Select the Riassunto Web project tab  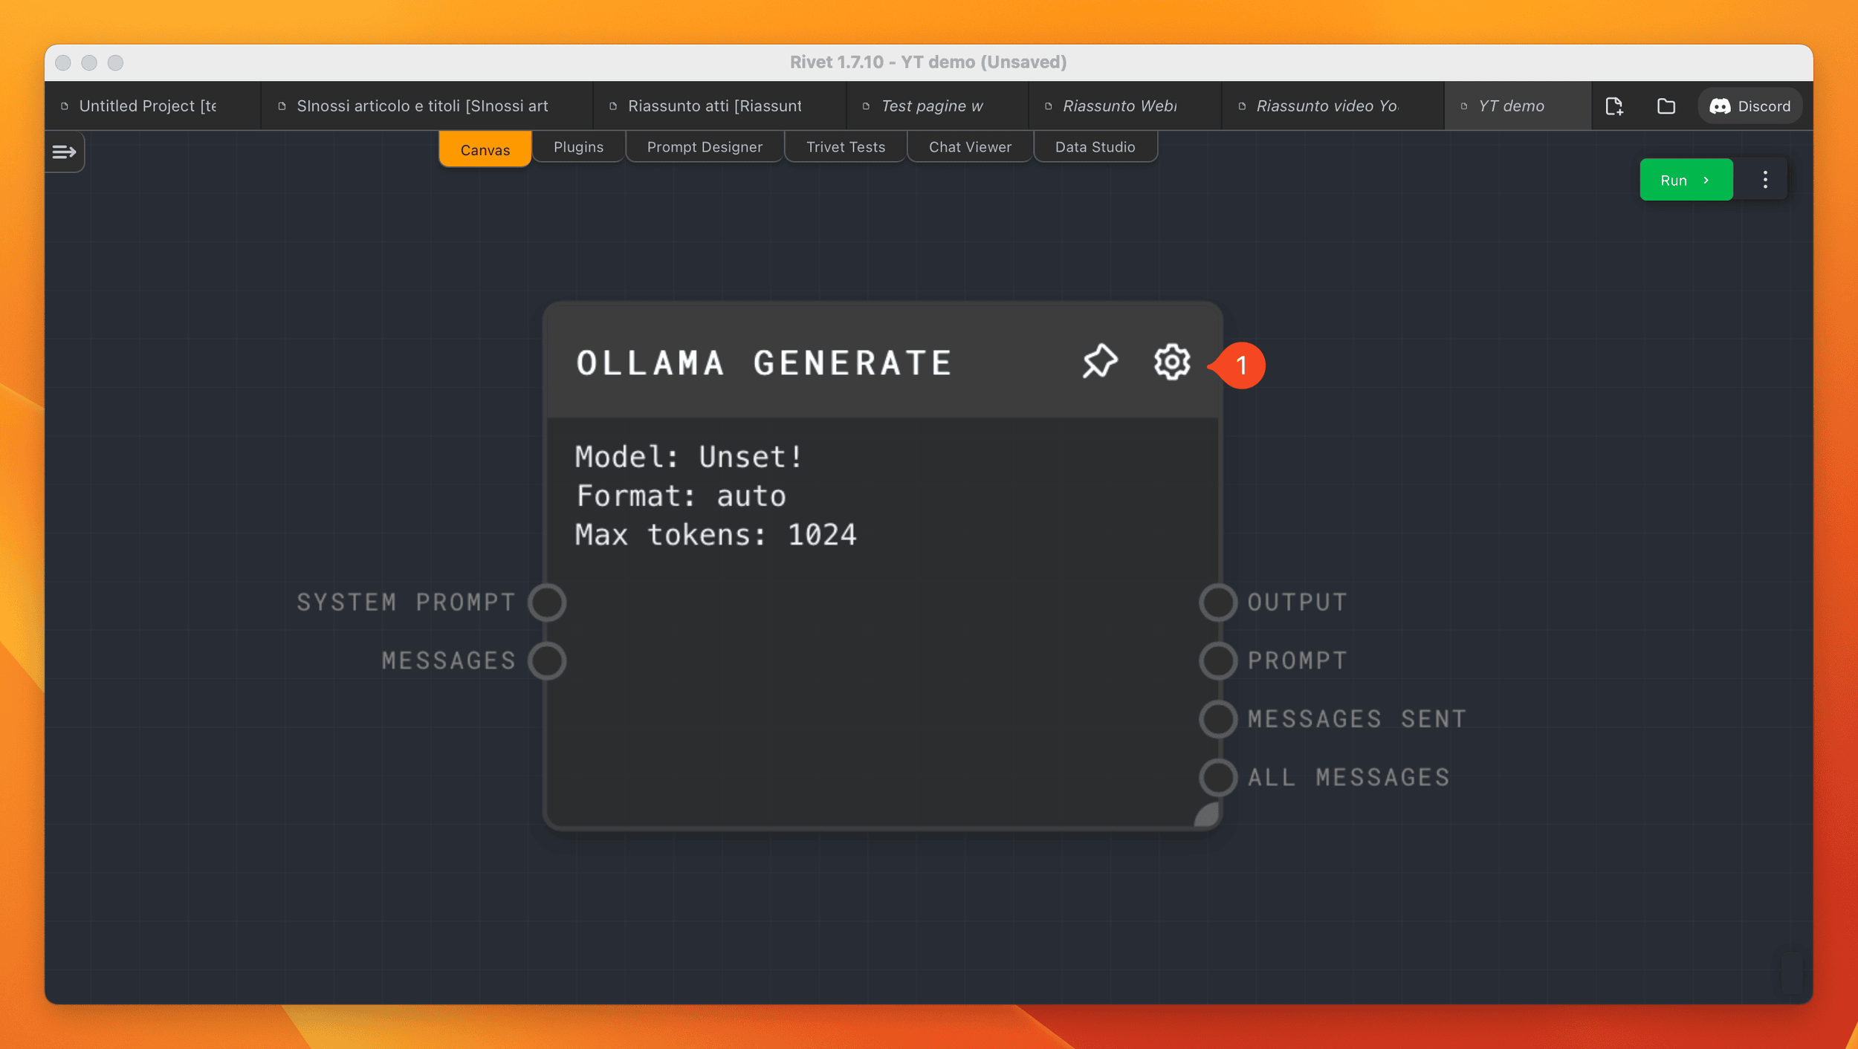(x=1125, y=106)
